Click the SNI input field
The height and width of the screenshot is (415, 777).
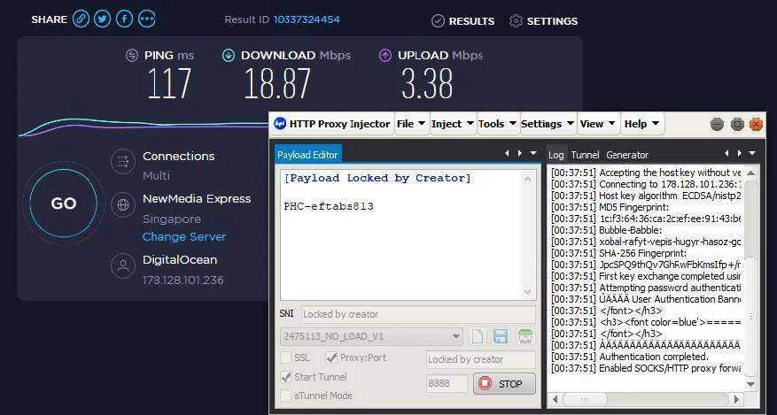418,315
